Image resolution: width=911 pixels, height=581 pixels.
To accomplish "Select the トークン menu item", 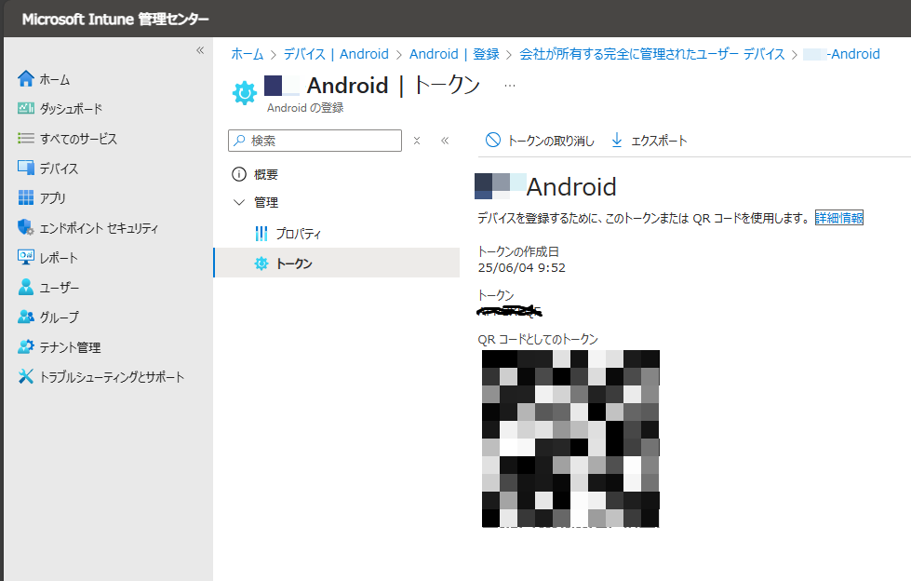I will (x=337, y=263).
